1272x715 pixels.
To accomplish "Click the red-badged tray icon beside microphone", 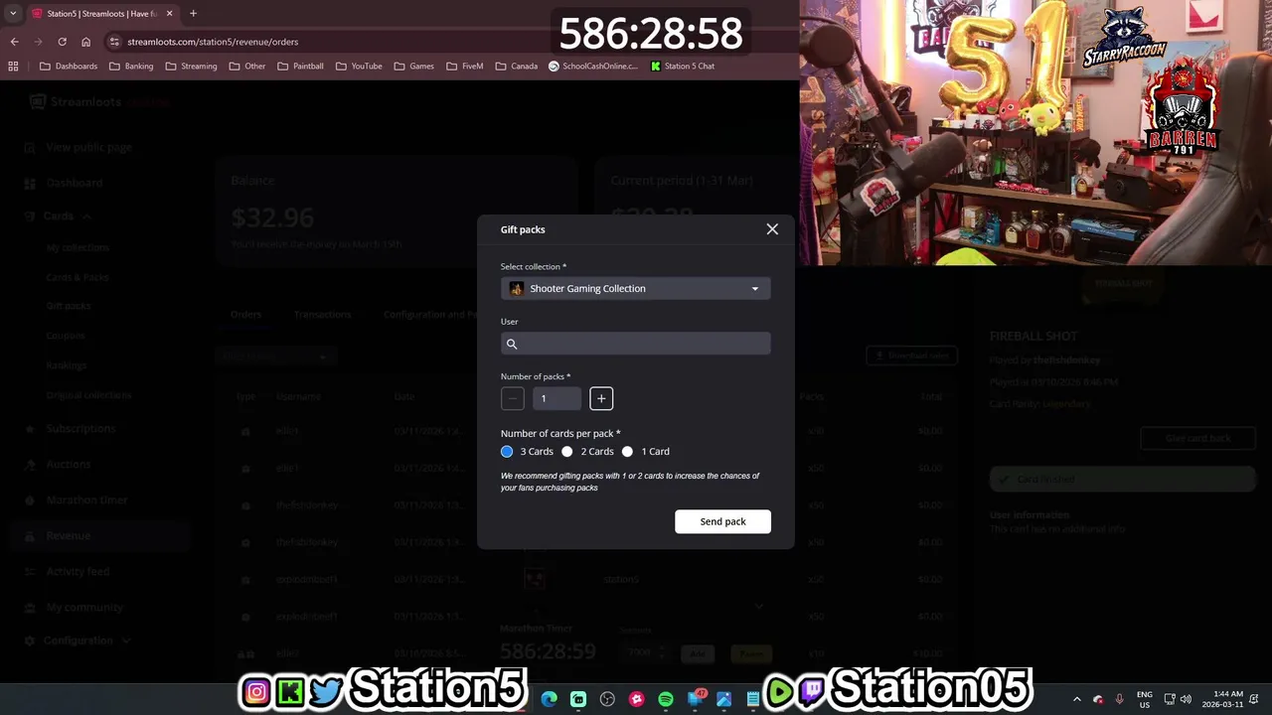I will [1098, 699].
